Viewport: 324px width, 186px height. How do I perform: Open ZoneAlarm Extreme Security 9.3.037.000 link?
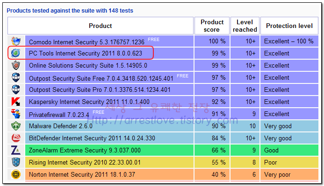coord(85,151)
